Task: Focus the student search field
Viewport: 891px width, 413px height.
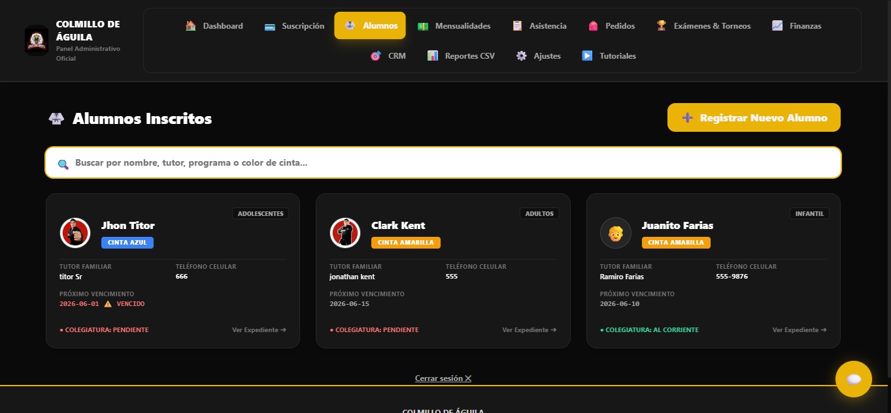Action: click(x=443, y=162)
